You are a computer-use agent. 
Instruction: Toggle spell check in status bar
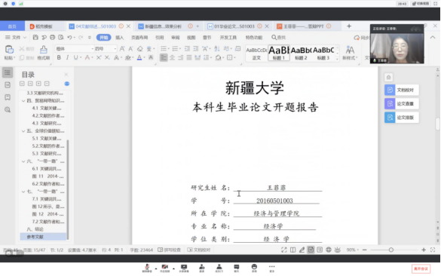coord(169,250)
